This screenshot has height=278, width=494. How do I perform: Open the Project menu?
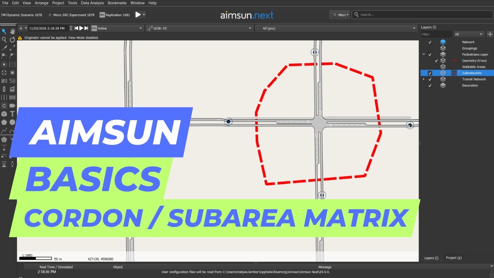click(58, 3)
